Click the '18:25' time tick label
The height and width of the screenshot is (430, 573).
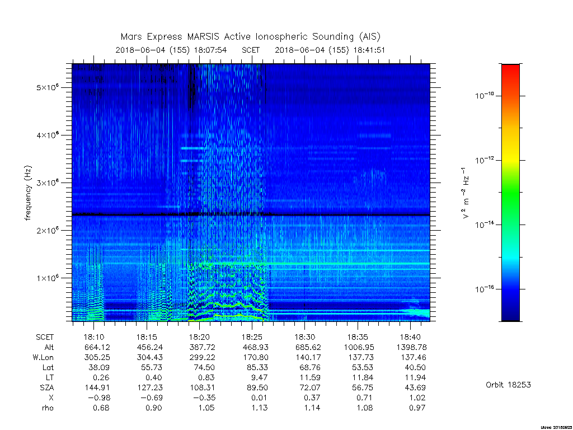252,337
